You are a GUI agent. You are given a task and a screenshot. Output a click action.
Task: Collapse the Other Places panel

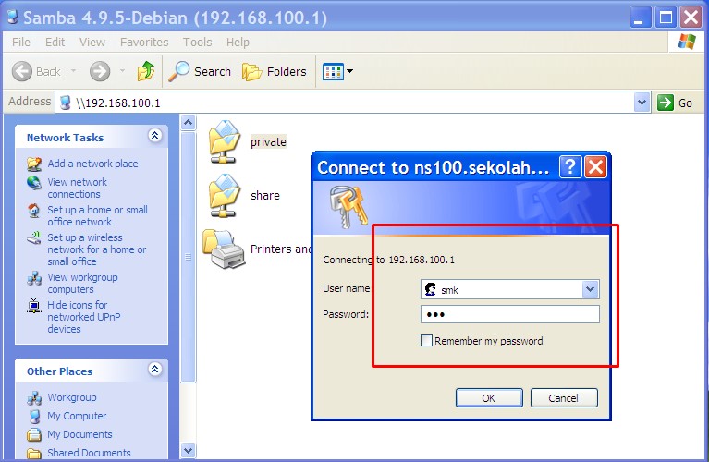154,371
